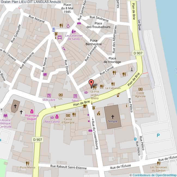Click the blue bus stop icon on Rue Pélico
This screenshot has height=177, width=177.
coord(135,139)
